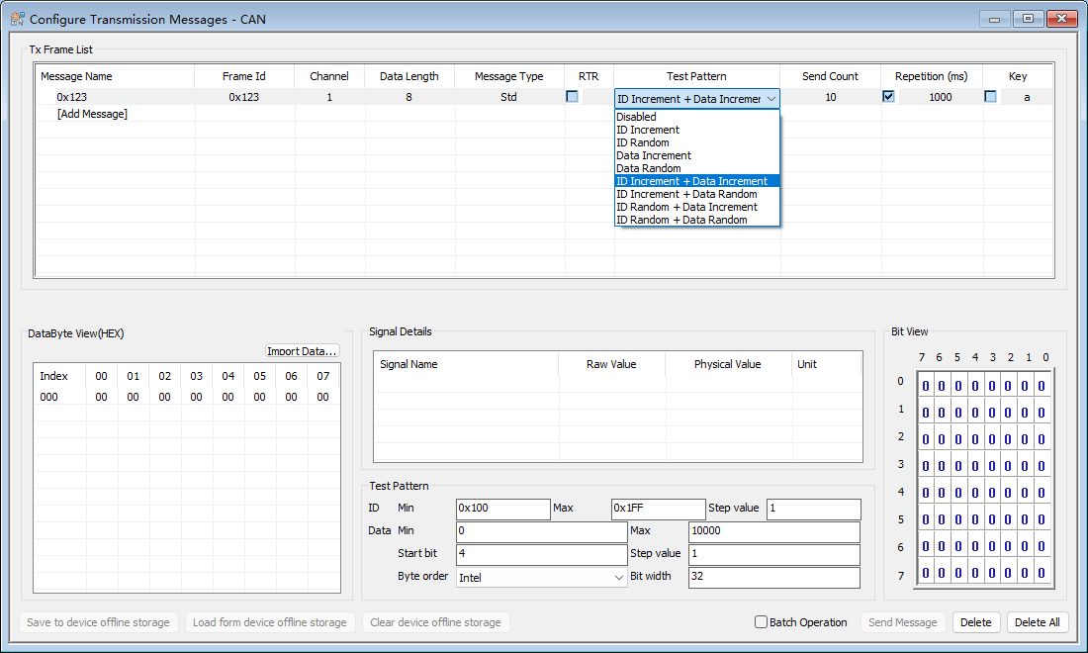Focus the ID Step value field

point(813,509)
